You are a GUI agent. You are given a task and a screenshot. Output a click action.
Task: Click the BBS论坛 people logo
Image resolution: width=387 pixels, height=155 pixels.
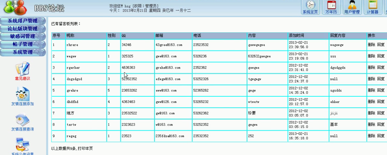(16, 7)
